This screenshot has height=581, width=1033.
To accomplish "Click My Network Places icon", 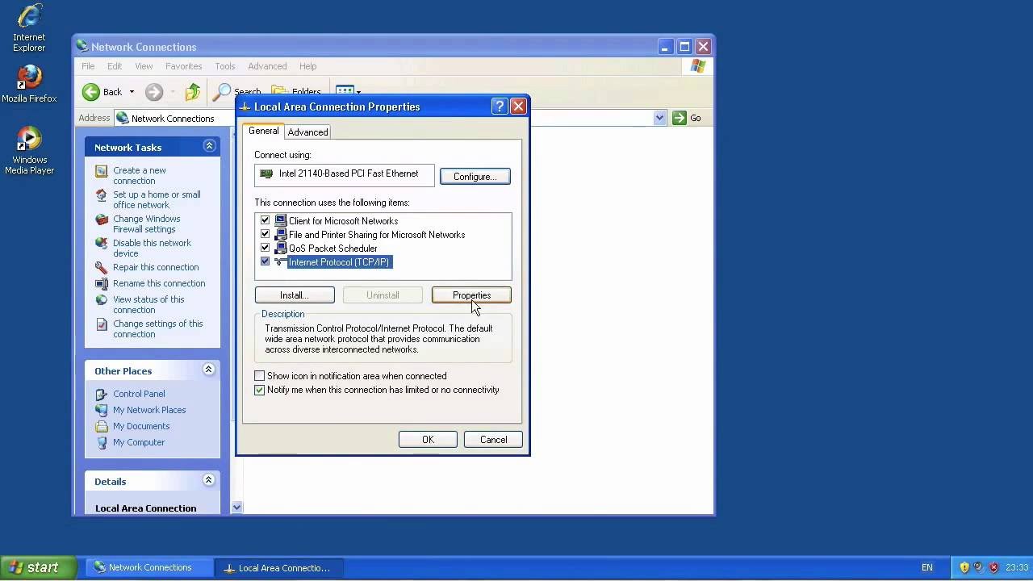I will coord(101,411).
